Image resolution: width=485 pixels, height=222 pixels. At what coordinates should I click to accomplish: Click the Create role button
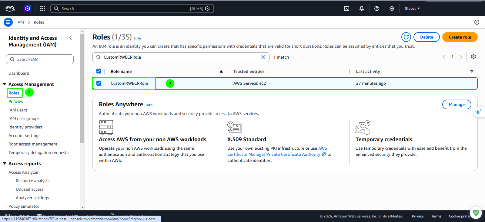pos(460,37)
